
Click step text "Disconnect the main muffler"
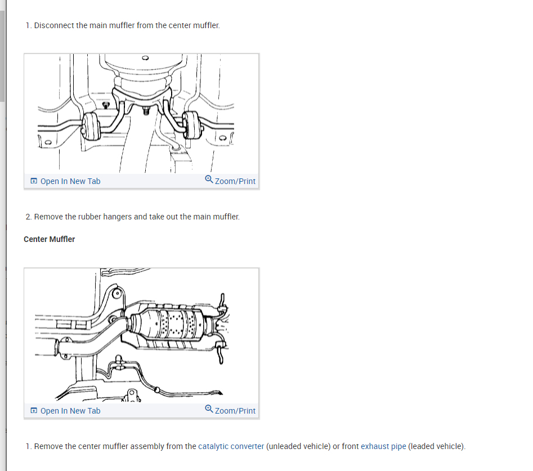(84, 25)
